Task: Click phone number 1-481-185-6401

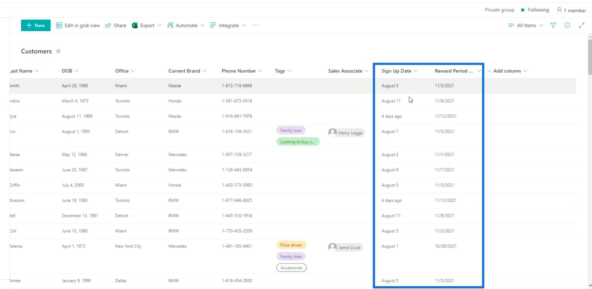Action: pyautogui.click(x=237, y=246)
